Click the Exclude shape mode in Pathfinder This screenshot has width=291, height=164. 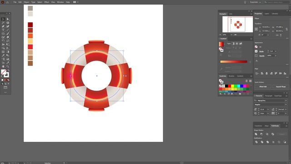273,134
